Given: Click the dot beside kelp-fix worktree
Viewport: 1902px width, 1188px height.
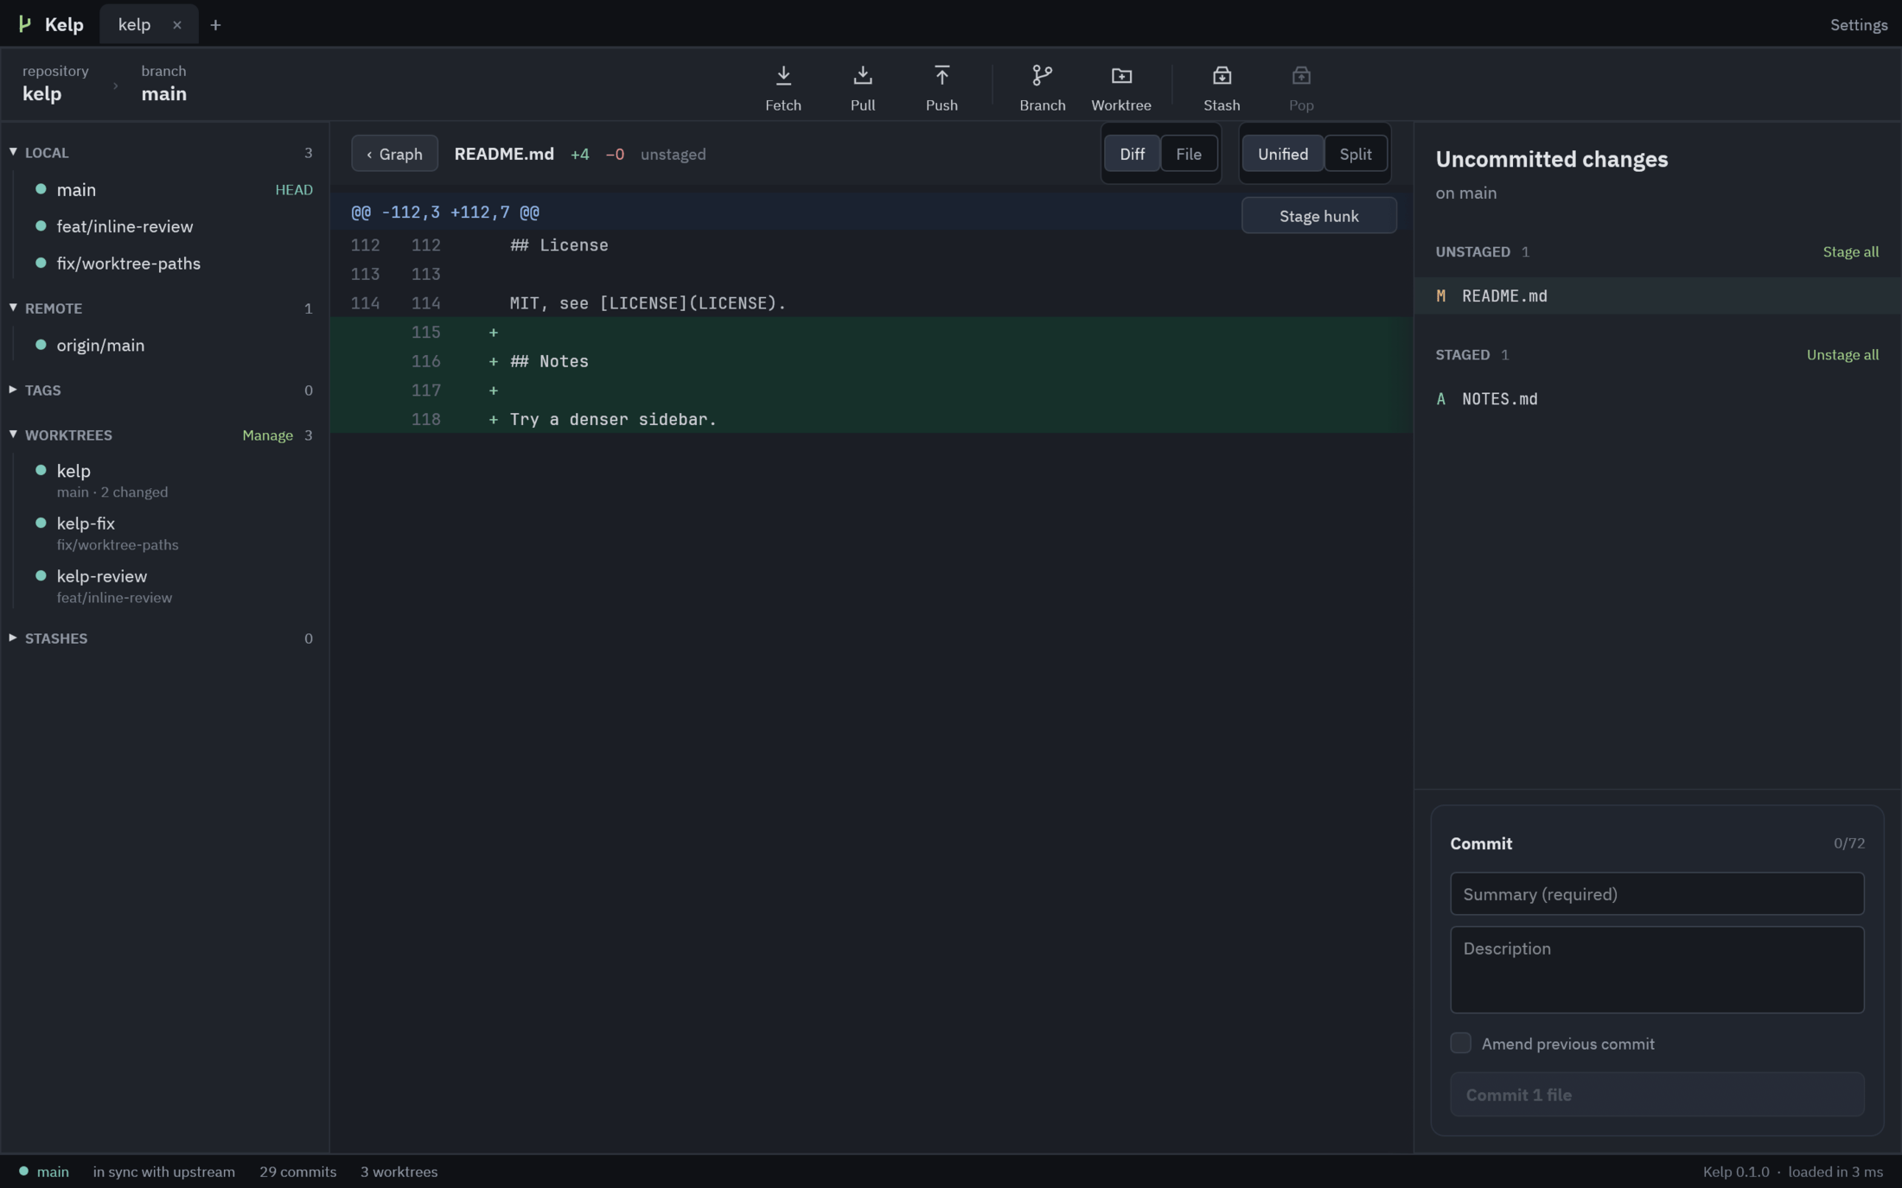Looking at the screenshot, I should [41, 522].
